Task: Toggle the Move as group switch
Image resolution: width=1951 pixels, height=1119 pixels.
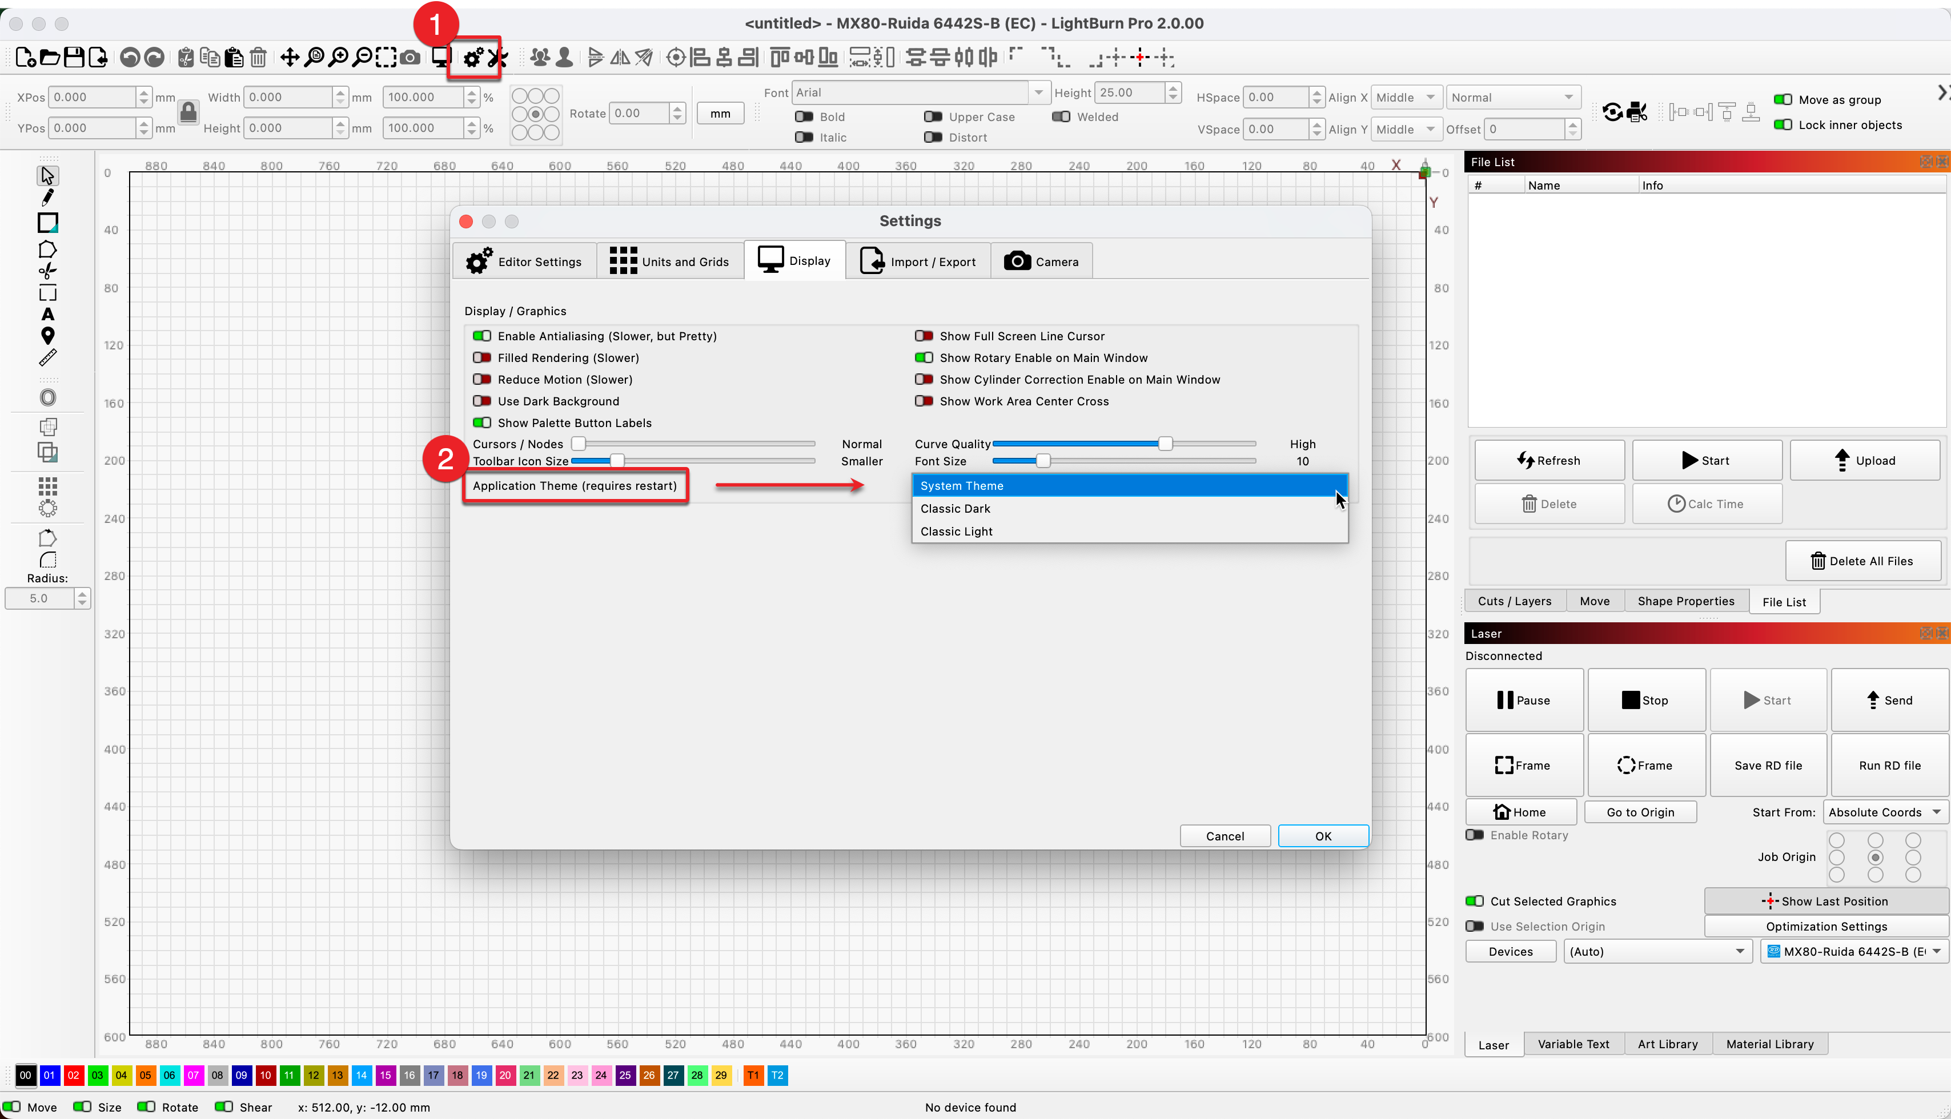Action: 1783,100
